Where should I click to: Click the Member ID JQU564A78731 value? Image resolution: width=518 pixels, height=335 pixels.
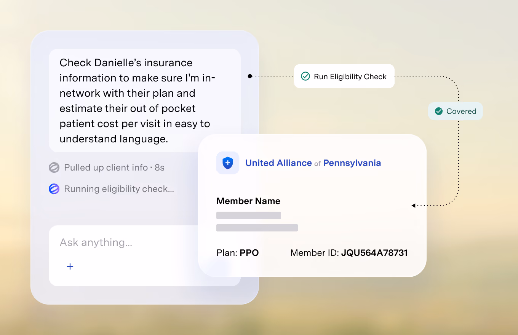[374, 253]
